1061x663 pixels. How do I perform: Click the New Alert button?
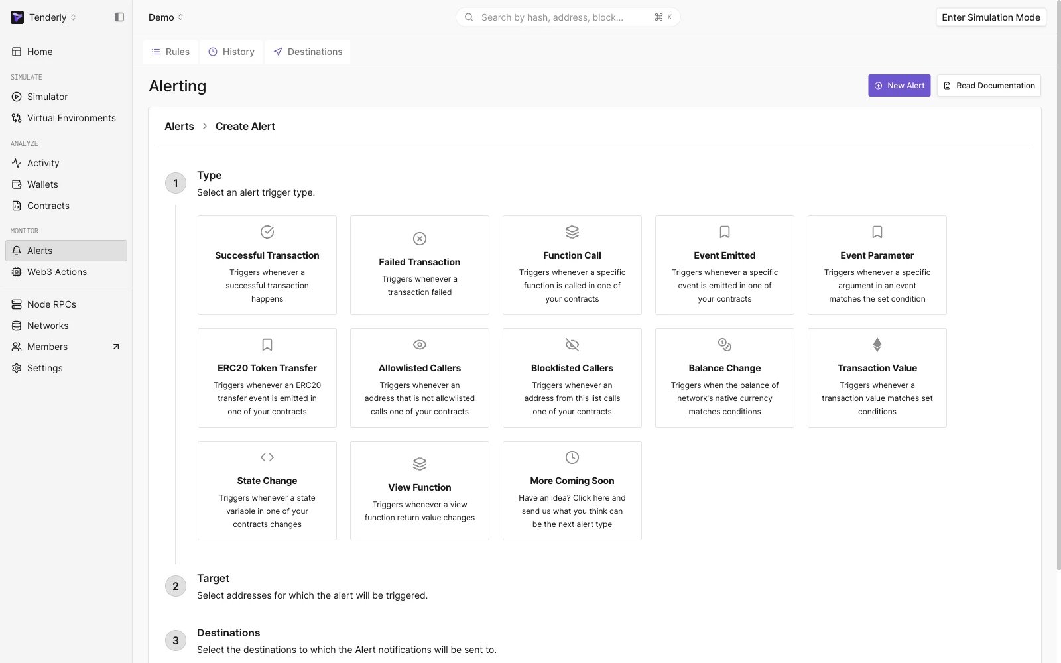coord(899,86)
